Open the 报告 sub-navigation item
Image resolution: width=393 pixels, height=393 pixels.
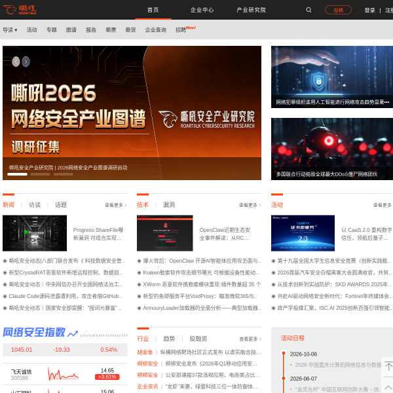(91, 30)
